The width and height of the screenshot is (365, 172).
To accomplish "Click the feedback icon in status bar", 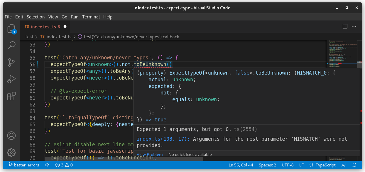I will [344, 165].
